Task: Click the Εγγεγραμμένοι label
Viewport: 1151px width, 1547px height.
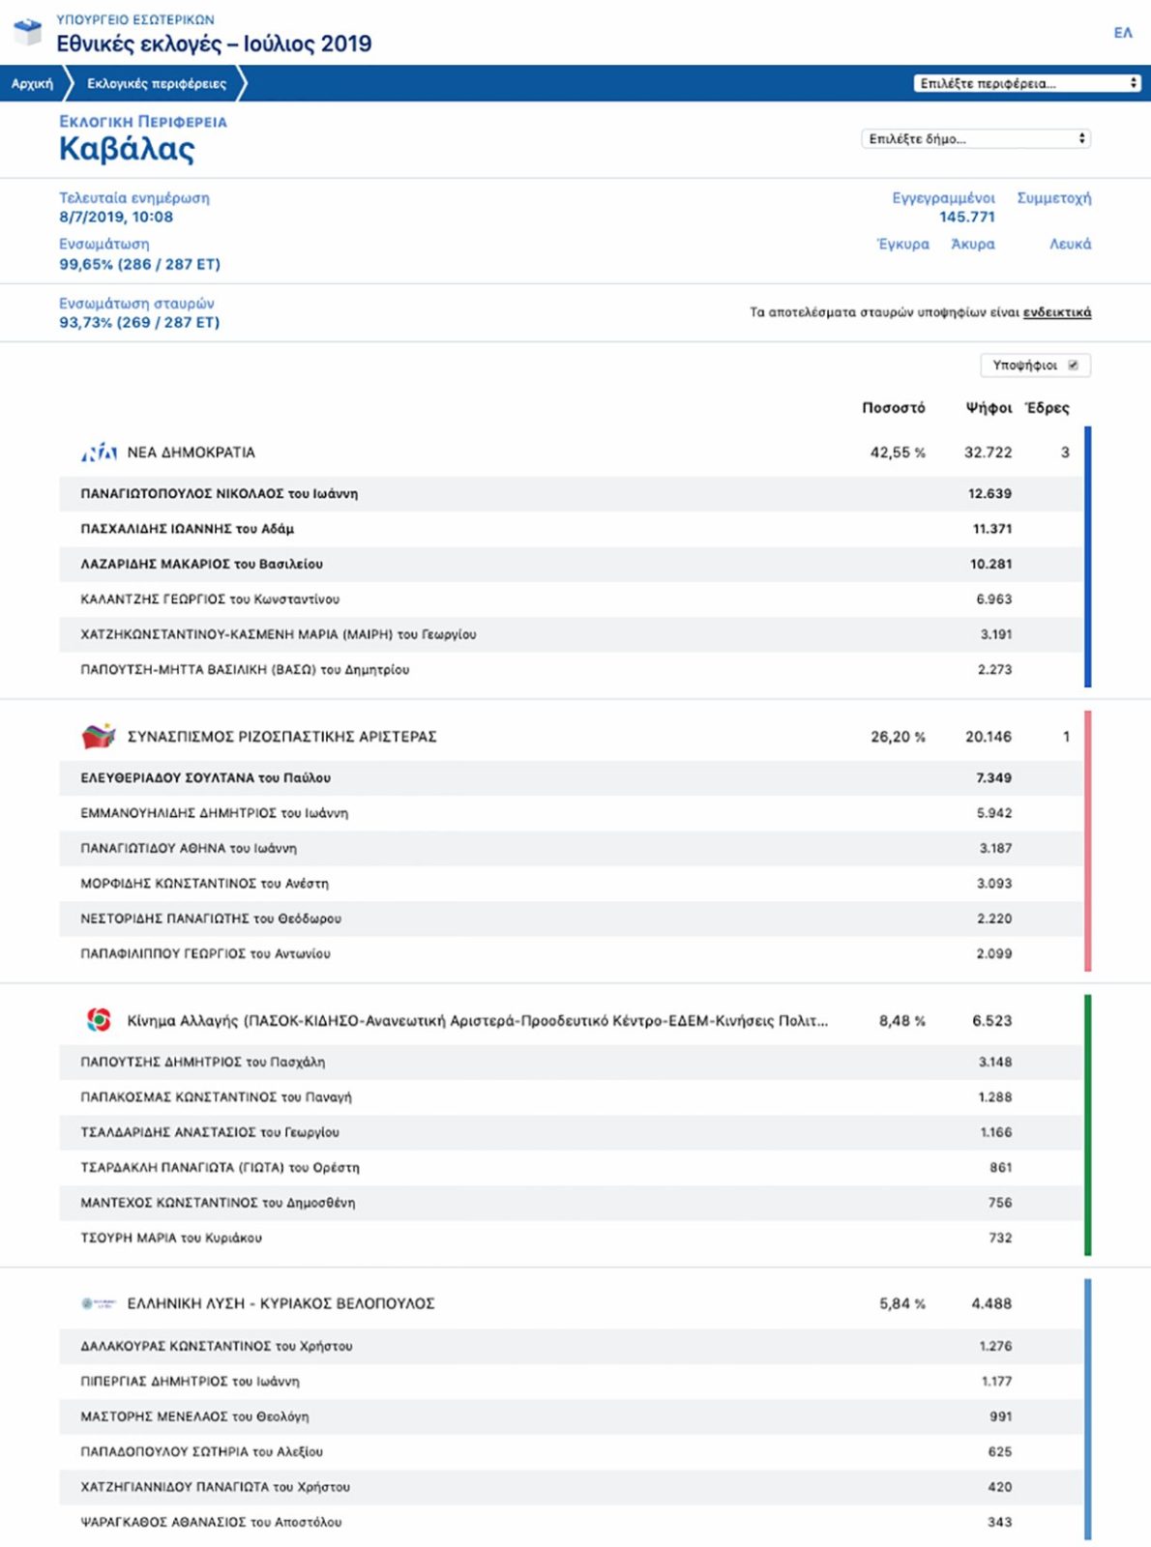Action: tap(943, 197)
